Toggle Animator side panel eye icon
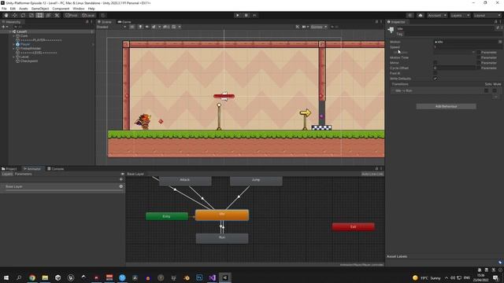 [123, 174]
